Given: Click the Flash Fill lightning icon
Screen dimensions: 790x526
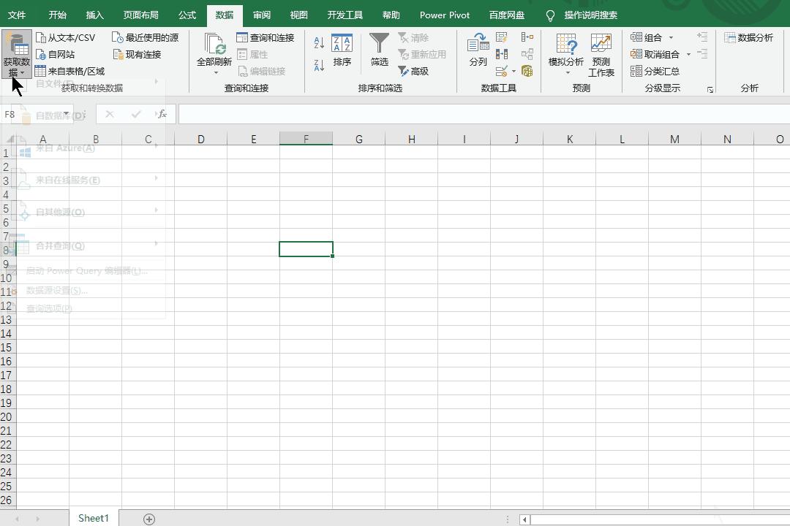Looking at the screenshot, I should (x=502, y=37).
